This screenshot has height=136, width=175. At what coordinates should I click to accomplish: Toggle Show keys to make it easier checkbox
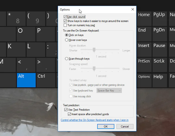tap(65, 21)
